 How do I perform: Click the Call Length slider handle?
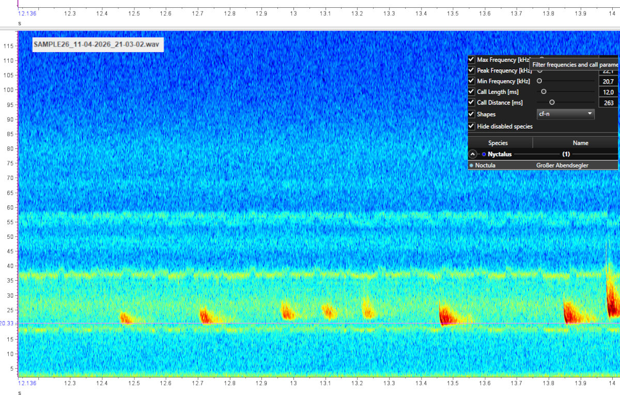(x=544, y=92)
